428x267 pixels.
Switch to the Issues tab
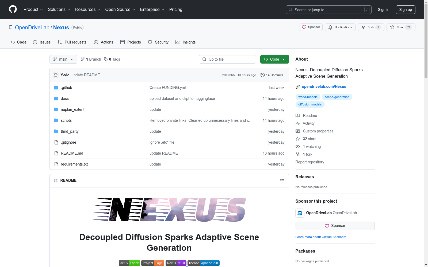point(42,42)
